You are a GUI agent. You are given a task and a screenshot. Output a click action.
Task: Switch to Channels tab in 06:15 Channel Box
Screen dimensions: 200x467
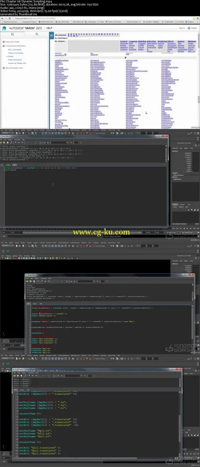(x=175, y=148)
